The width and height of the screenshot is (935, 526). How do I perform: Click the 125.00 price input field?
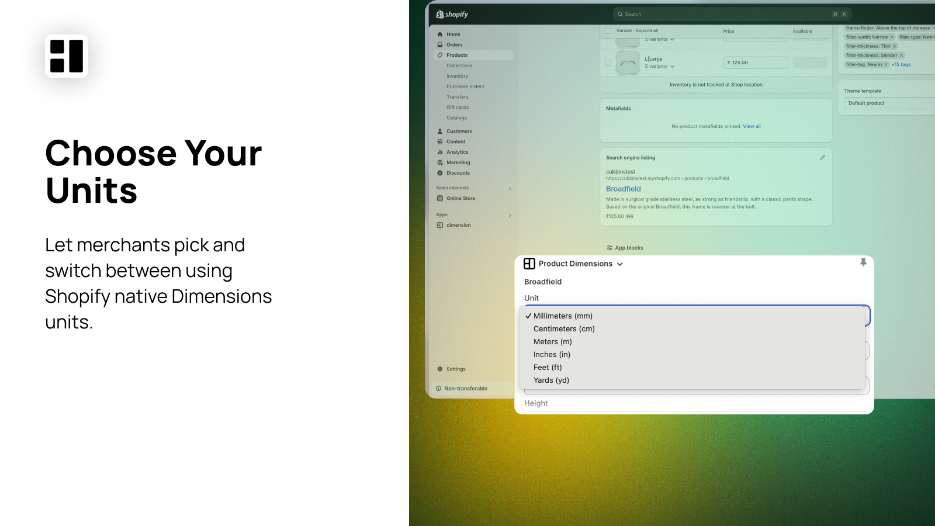coord(756,63)
